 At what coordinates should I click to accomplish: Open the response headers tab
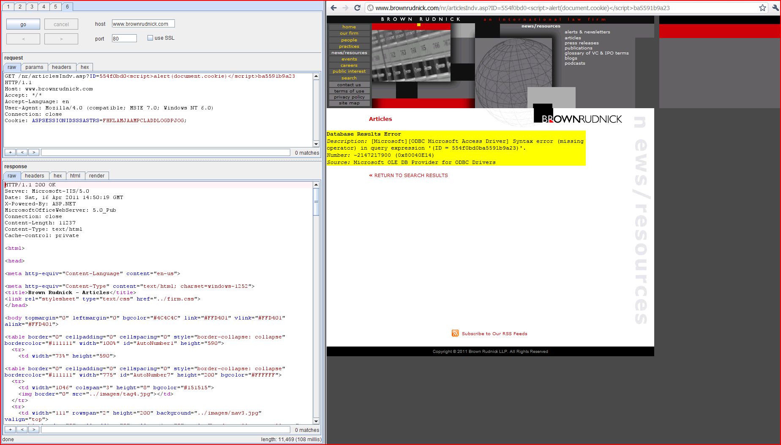tap(35, 176)
